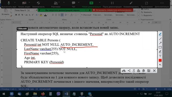Click Найти (Find) in Editing group

click(x=146, y=9)
